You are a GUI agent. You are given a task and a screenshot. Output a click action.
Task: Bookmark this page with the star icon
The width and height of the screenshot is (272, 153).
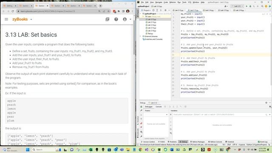[108, 11]
